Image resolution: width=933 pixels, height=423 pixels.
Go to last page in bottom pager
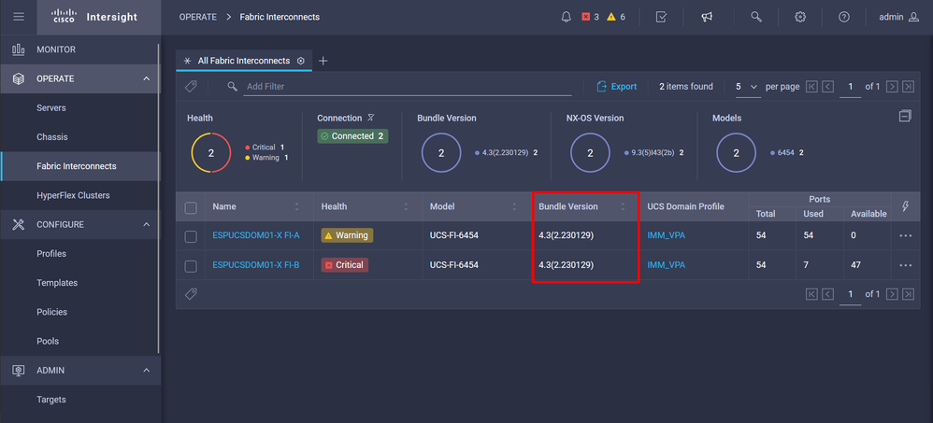(x=908, y=294)
